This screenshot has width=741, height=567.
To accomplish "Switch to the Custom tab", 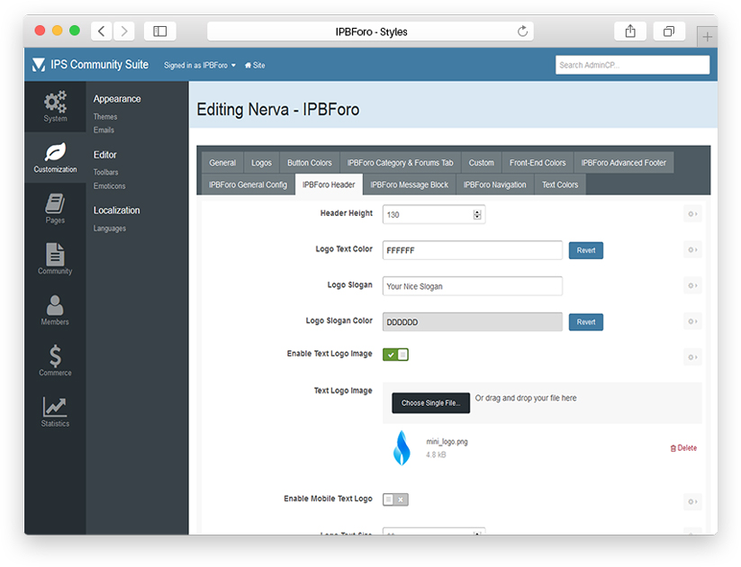I will pos(481,163).
